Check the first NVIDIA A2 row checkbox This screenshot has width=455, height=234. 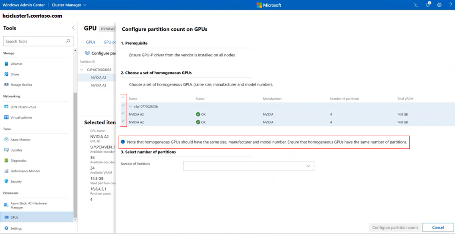point(123,114)
